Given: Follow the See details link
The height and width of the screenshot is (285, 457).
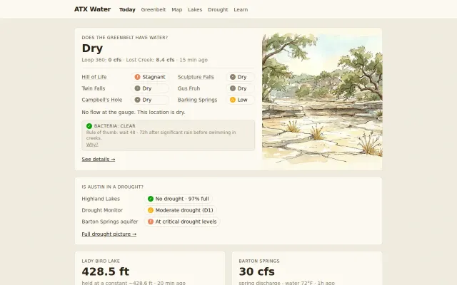Looking at the screenshot, I should (x=99, y=159).
